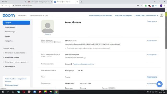The width and height of the screenshot is (167, 94).
Task: Open the green extension icon
Action: [x=146, y=6]
